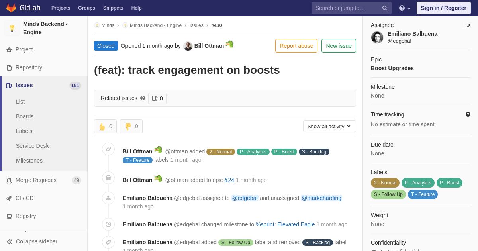Image resolution: width=478 pixels, height=251 pixels.
Task: Open the Projects menu
Action: click(x=61, y=8)
